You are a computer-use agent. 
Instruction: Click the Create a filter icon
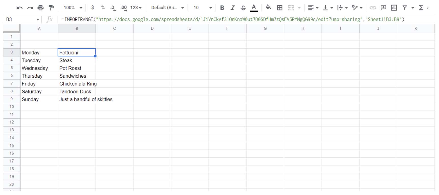[x=405, y=8]
